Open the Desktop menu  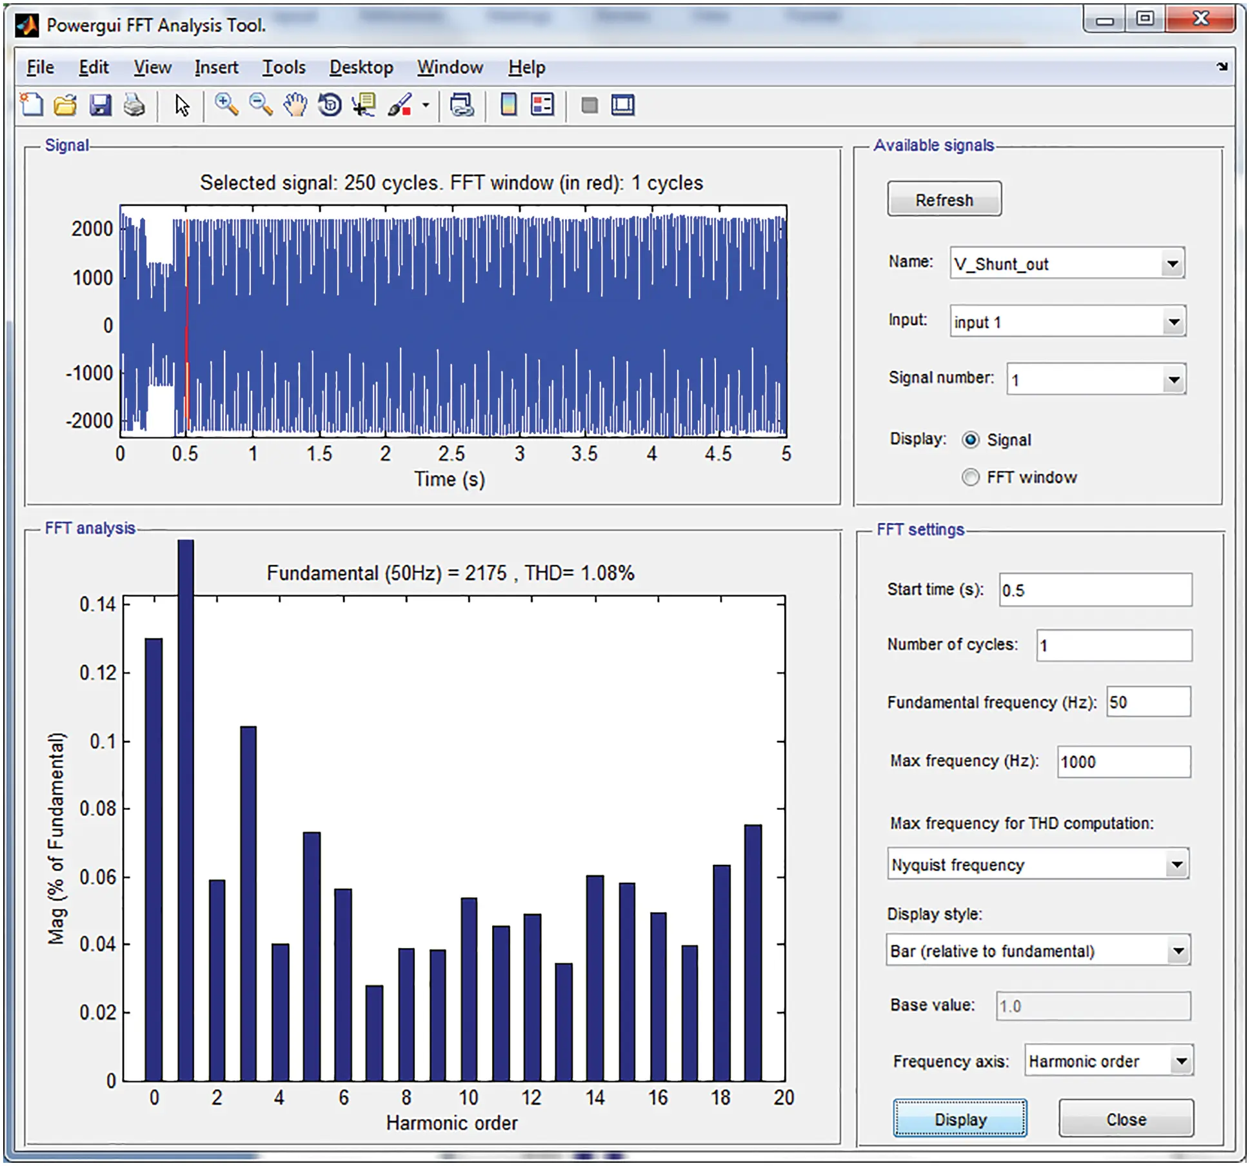pyautogui.click(x=361, y=67)
